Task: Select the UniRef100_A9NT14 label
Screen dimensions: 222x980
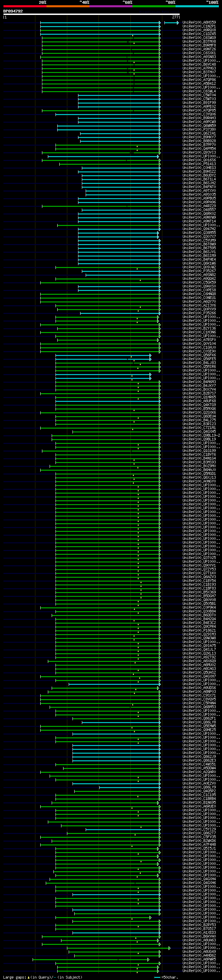Action: pos(199,221)
